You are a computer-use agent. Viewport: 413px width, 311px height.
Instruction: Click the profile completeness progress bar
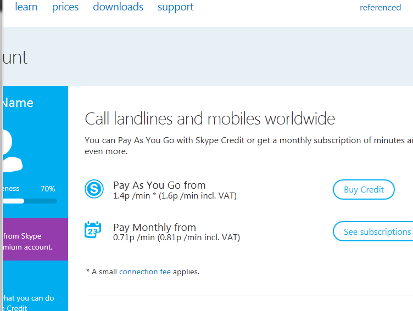(30, 201)
